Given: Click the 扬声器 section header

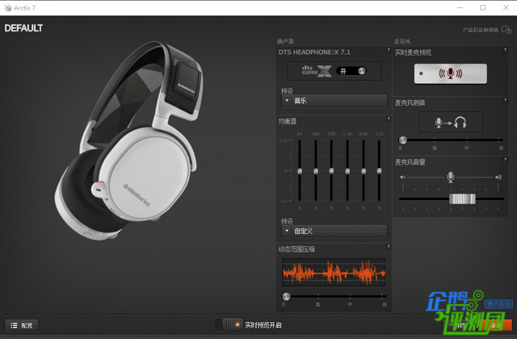Looking at the screenshot, I should pos(285,41).
